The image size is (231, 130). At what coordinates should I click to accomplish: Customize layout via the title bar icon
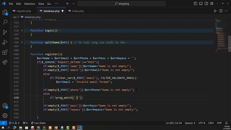pos(212,4)
